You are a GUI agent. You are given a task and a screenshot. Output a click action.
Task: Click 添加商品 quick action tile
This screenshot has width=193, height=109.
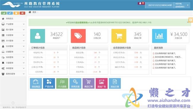(36, 83)
